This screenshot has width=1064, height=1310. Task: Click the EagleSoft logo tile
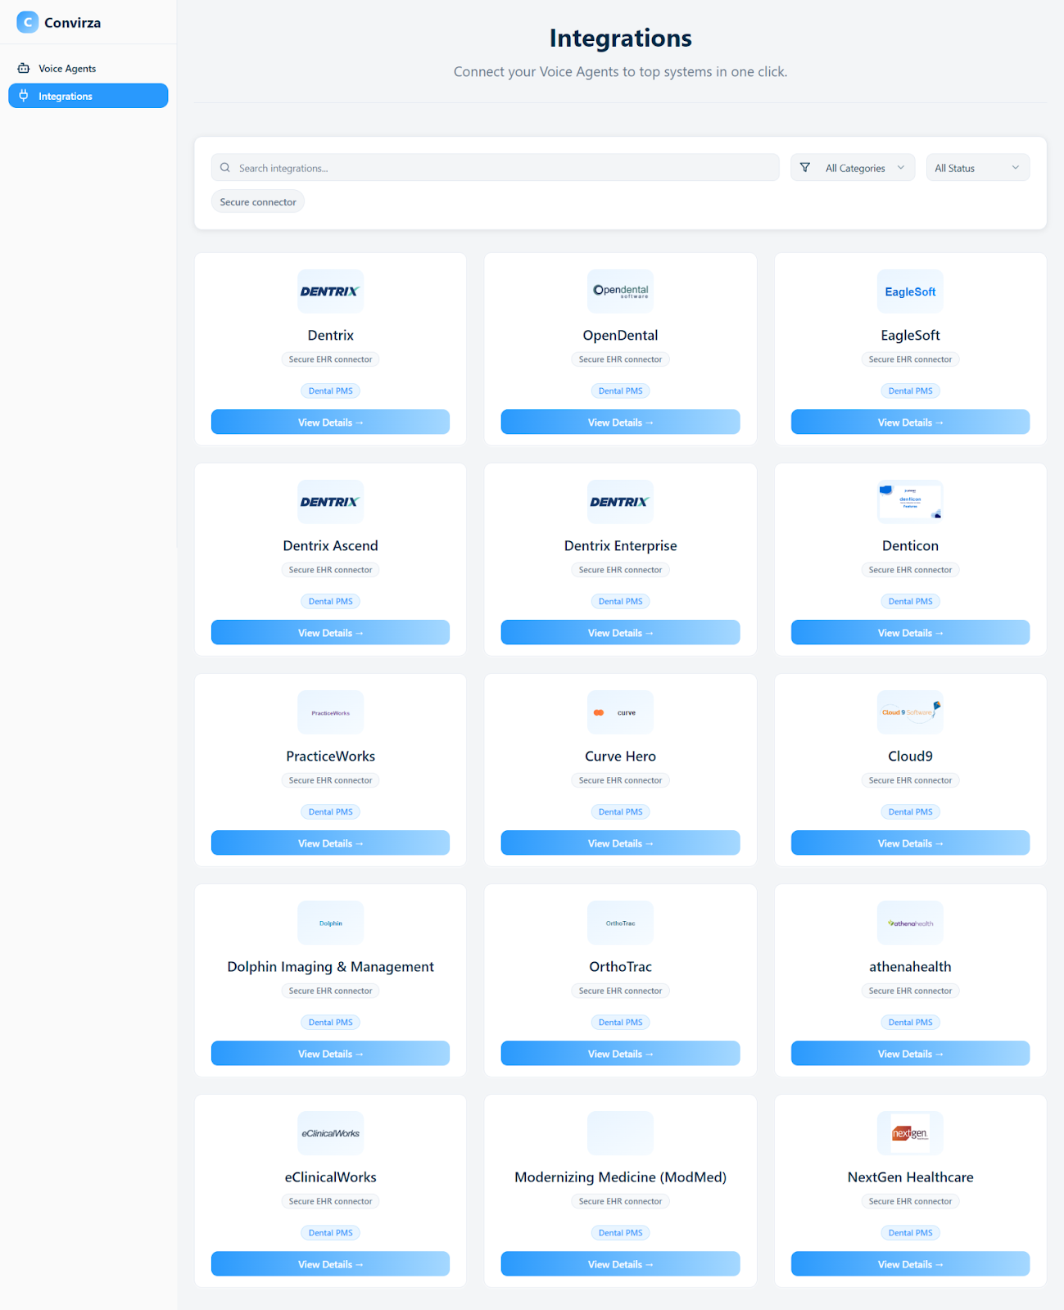[910, 291]
